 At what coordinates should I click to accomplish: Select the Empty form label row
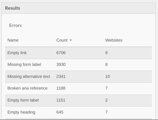pyautogui.click(x=78, y=100)
